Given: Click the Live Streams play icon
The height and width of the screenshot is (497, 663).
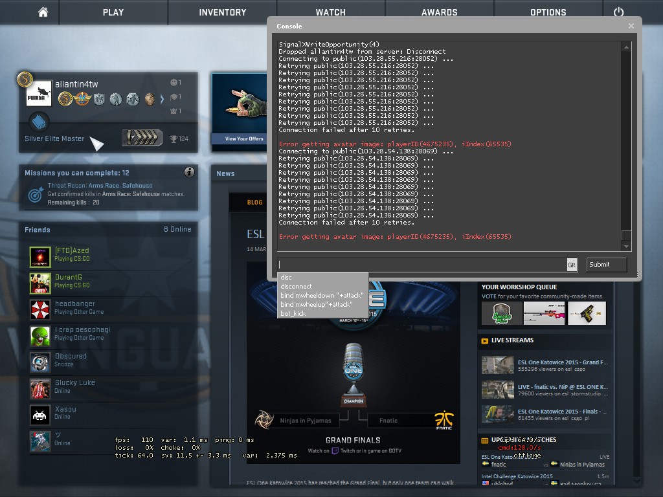Looking at the screenshot, I should 484,340.
